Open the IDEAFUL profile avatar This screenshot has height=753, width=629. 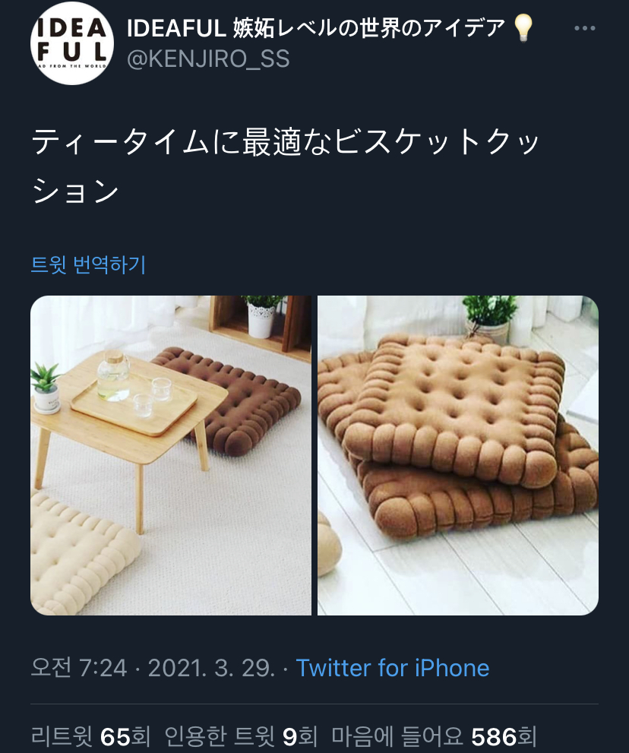(x=72, y=43)
